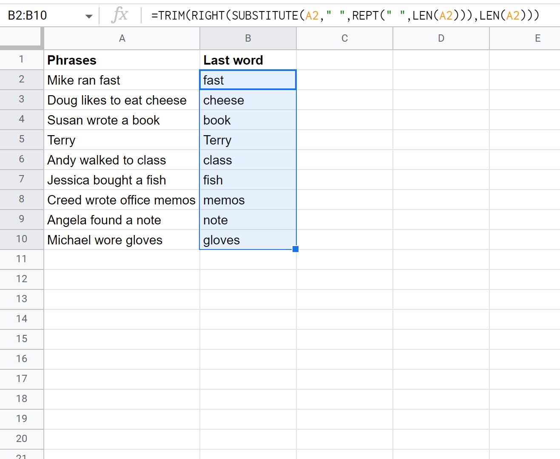Click cell 'Creed wrote office memos'
Screen dimensions: 560x459
click(122, 200)
